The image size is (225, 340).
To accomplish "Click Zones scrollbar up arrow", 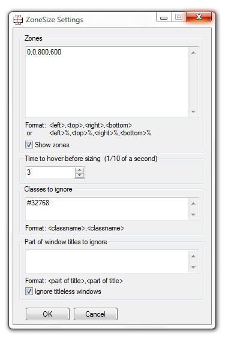I will [x=193, y=53].
